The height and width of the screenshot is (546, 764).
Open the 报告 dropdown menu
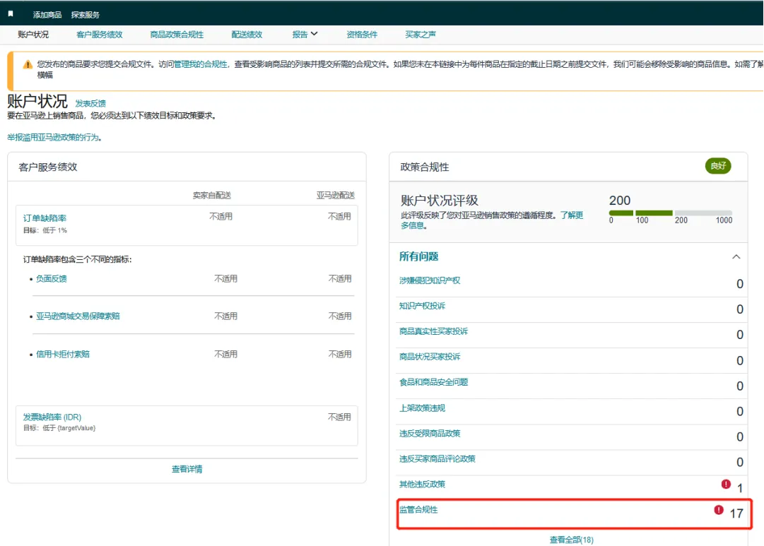(305, 34)
